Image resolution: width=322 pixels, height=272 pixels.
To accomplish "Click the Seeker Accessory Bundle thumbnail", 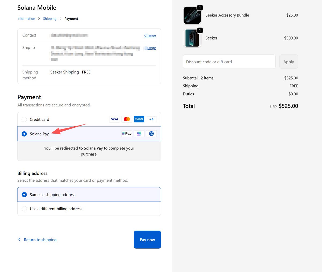I will coord(192,15).
